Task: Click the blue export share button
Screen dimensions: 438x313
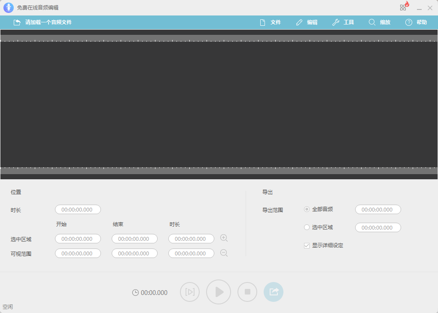Action: click(x=274, y=292)
